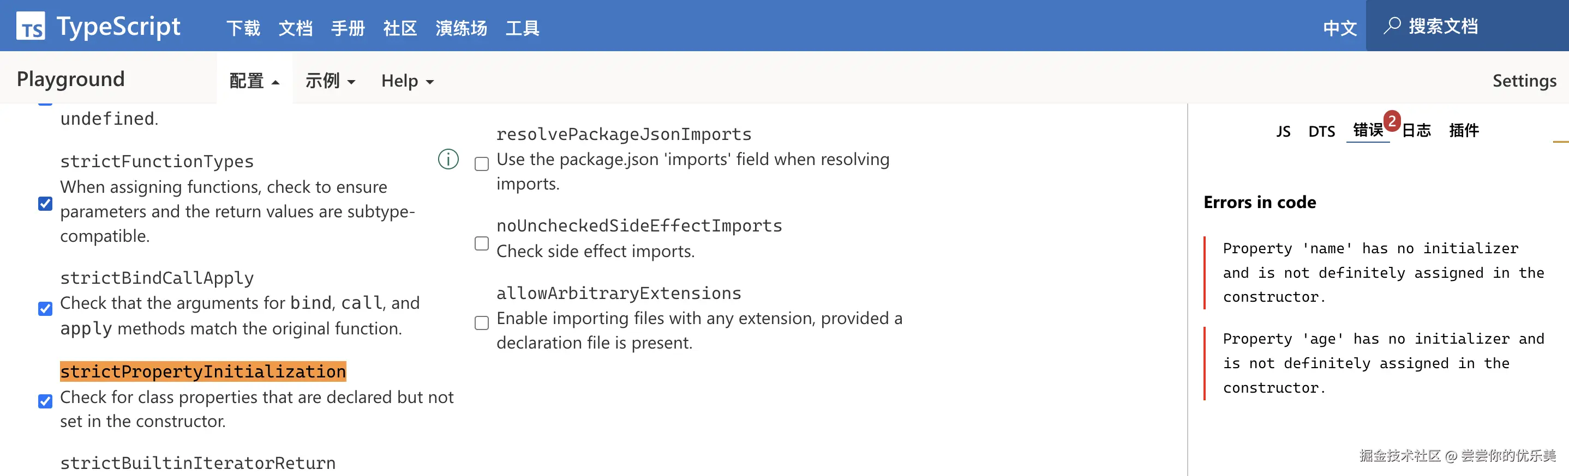Uncheck the strictFunctionTypes checkbox
Viewport: 1569px width, 476px height.
[45, 204]
